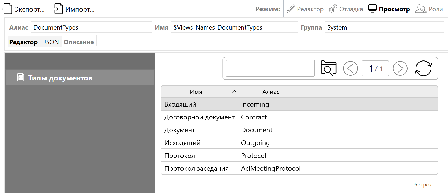448x193 pixels.
Task: Sort by Алиас column header
Action: [271, 92]
